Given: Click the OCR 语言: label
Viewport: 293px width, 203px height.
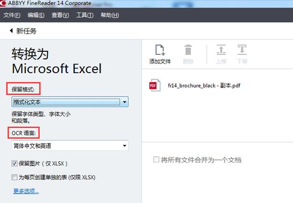Looking at the screenshot, I should click(23, 133).
